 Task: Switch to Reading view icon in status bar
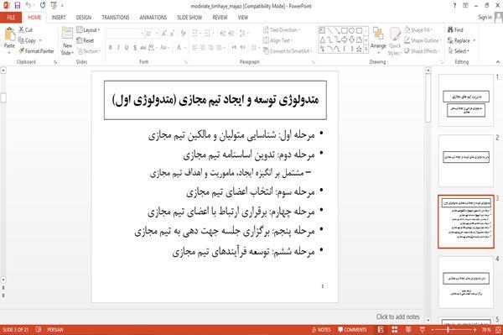408,329
